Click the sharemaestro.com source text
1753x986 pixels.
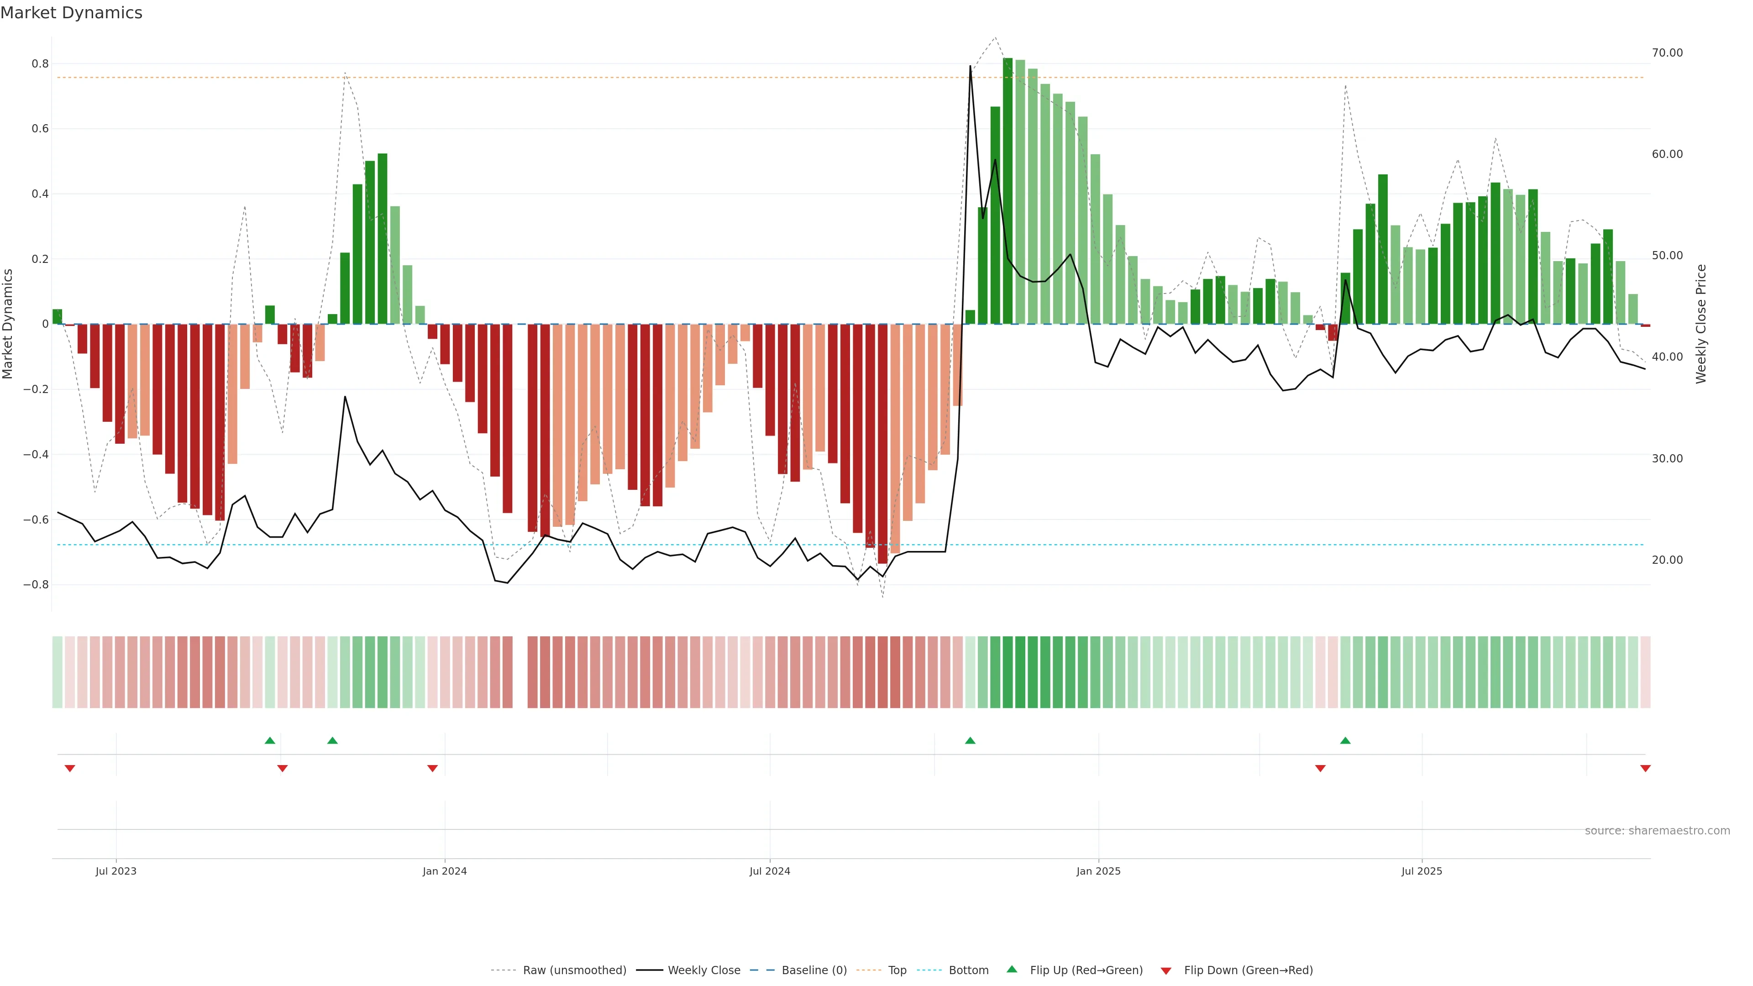coord(1657,831)
